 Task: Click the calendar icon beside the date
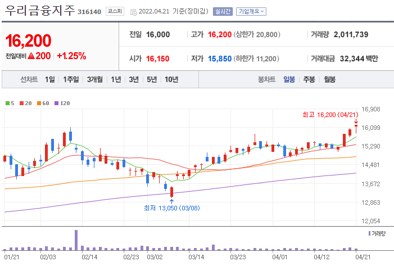[x=133, y=12]
